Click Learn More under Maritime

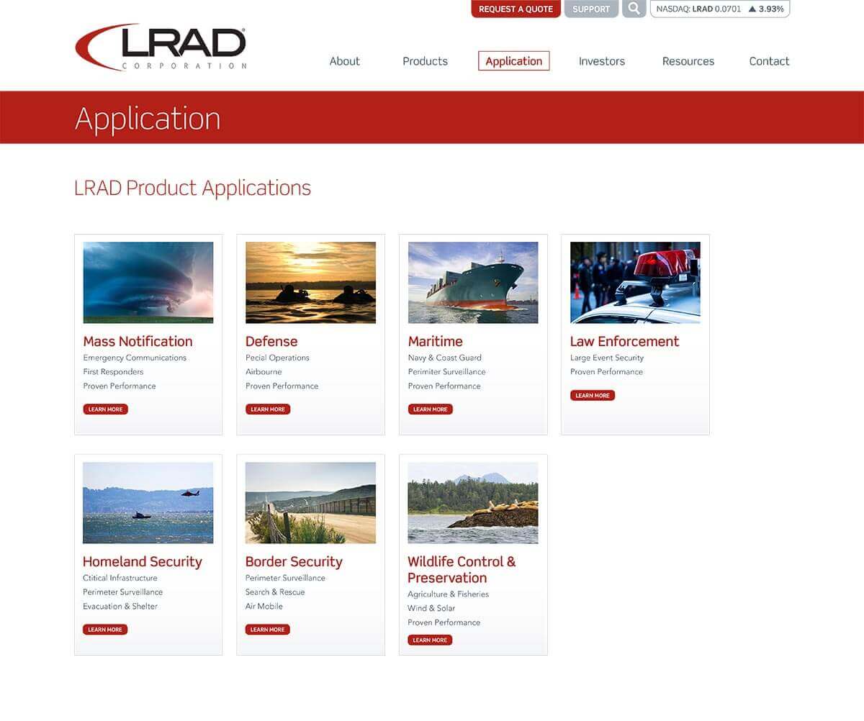coord(431,409)
